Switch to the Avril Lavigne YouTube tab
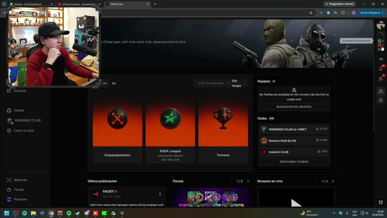This screenshot has width=387, height=218. coord(79,4)
